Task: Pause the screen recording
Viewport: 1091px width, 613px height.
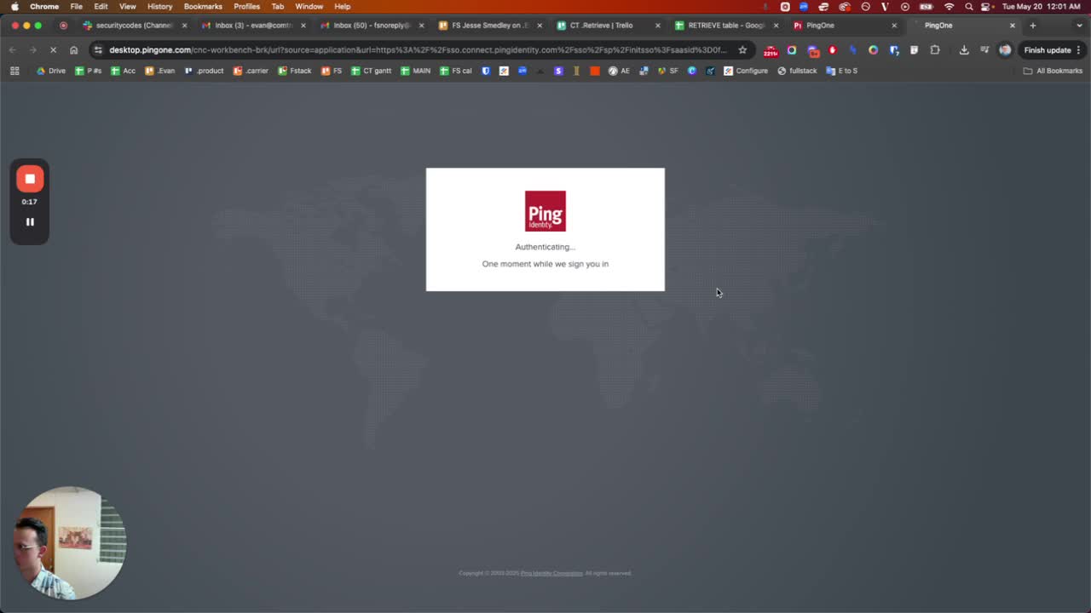Action: click(30, 222)
